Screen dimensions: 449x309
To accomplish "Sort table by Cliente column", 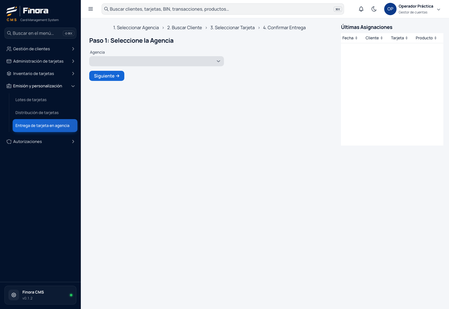I will click(374, 38).
